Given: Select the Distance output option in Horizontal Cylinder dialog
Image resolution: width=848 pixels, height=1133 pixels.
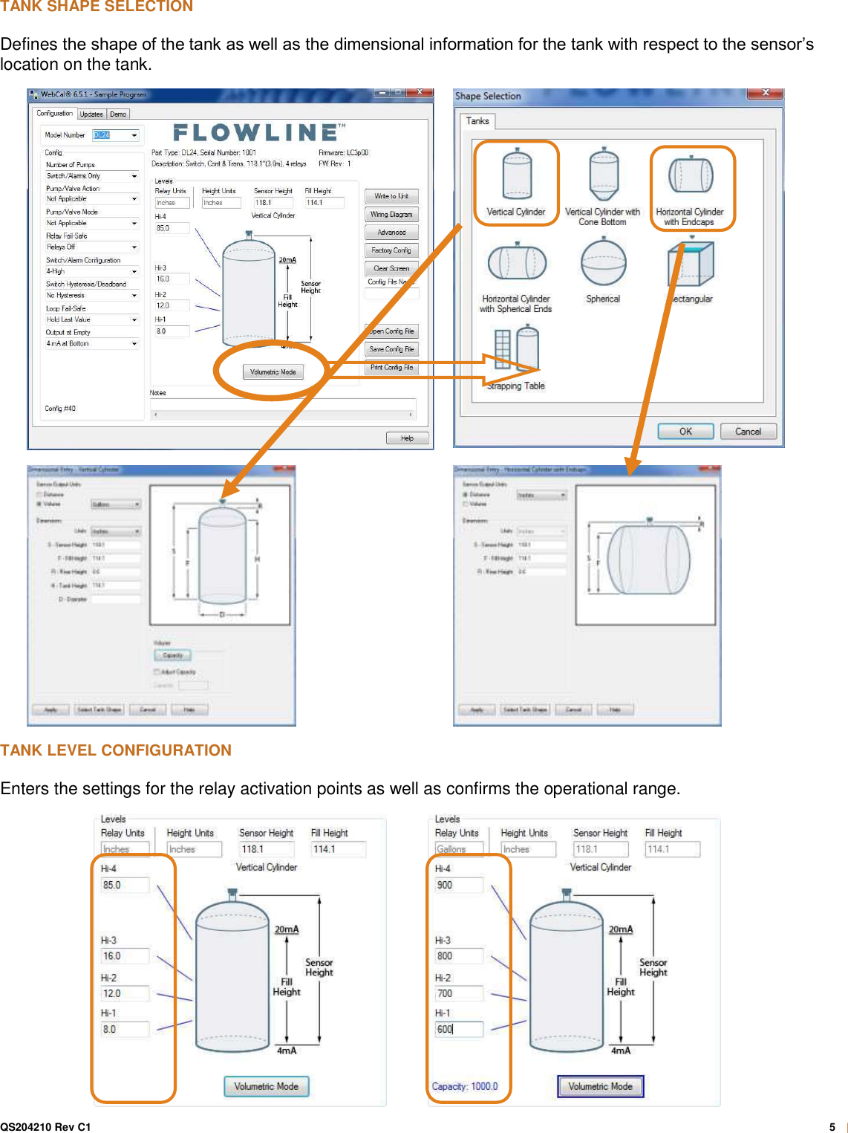Looking at the screenshot, I should click(464, 495).
